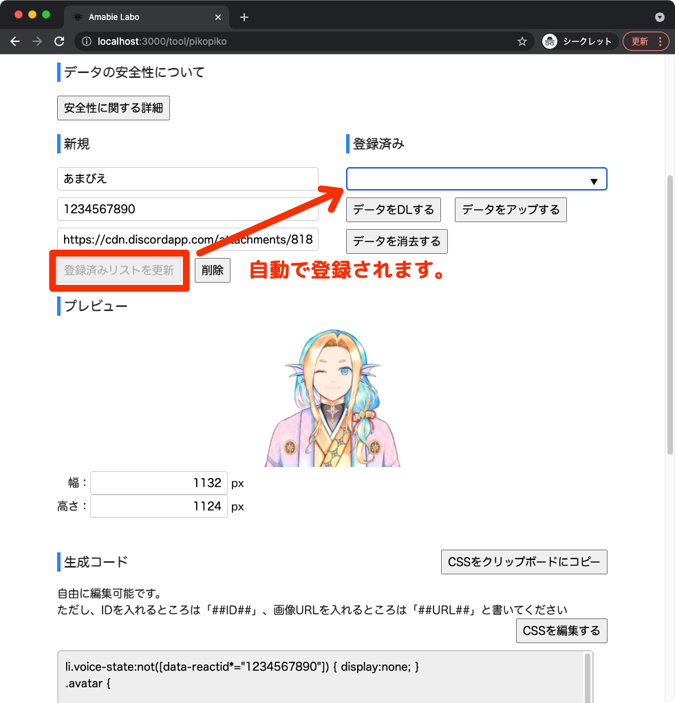Open 安全性に関する詳細 details button
This screenshot has height=703, width=675.
pos(114,108)
